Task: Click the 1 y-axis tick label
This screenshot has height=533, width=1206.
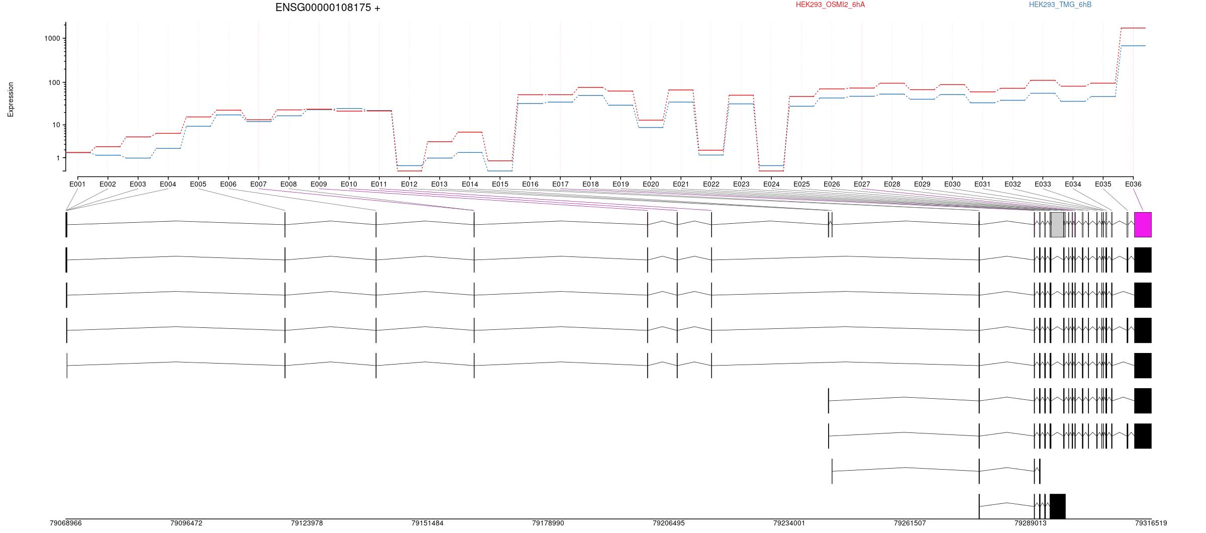Action: [58, 158]
